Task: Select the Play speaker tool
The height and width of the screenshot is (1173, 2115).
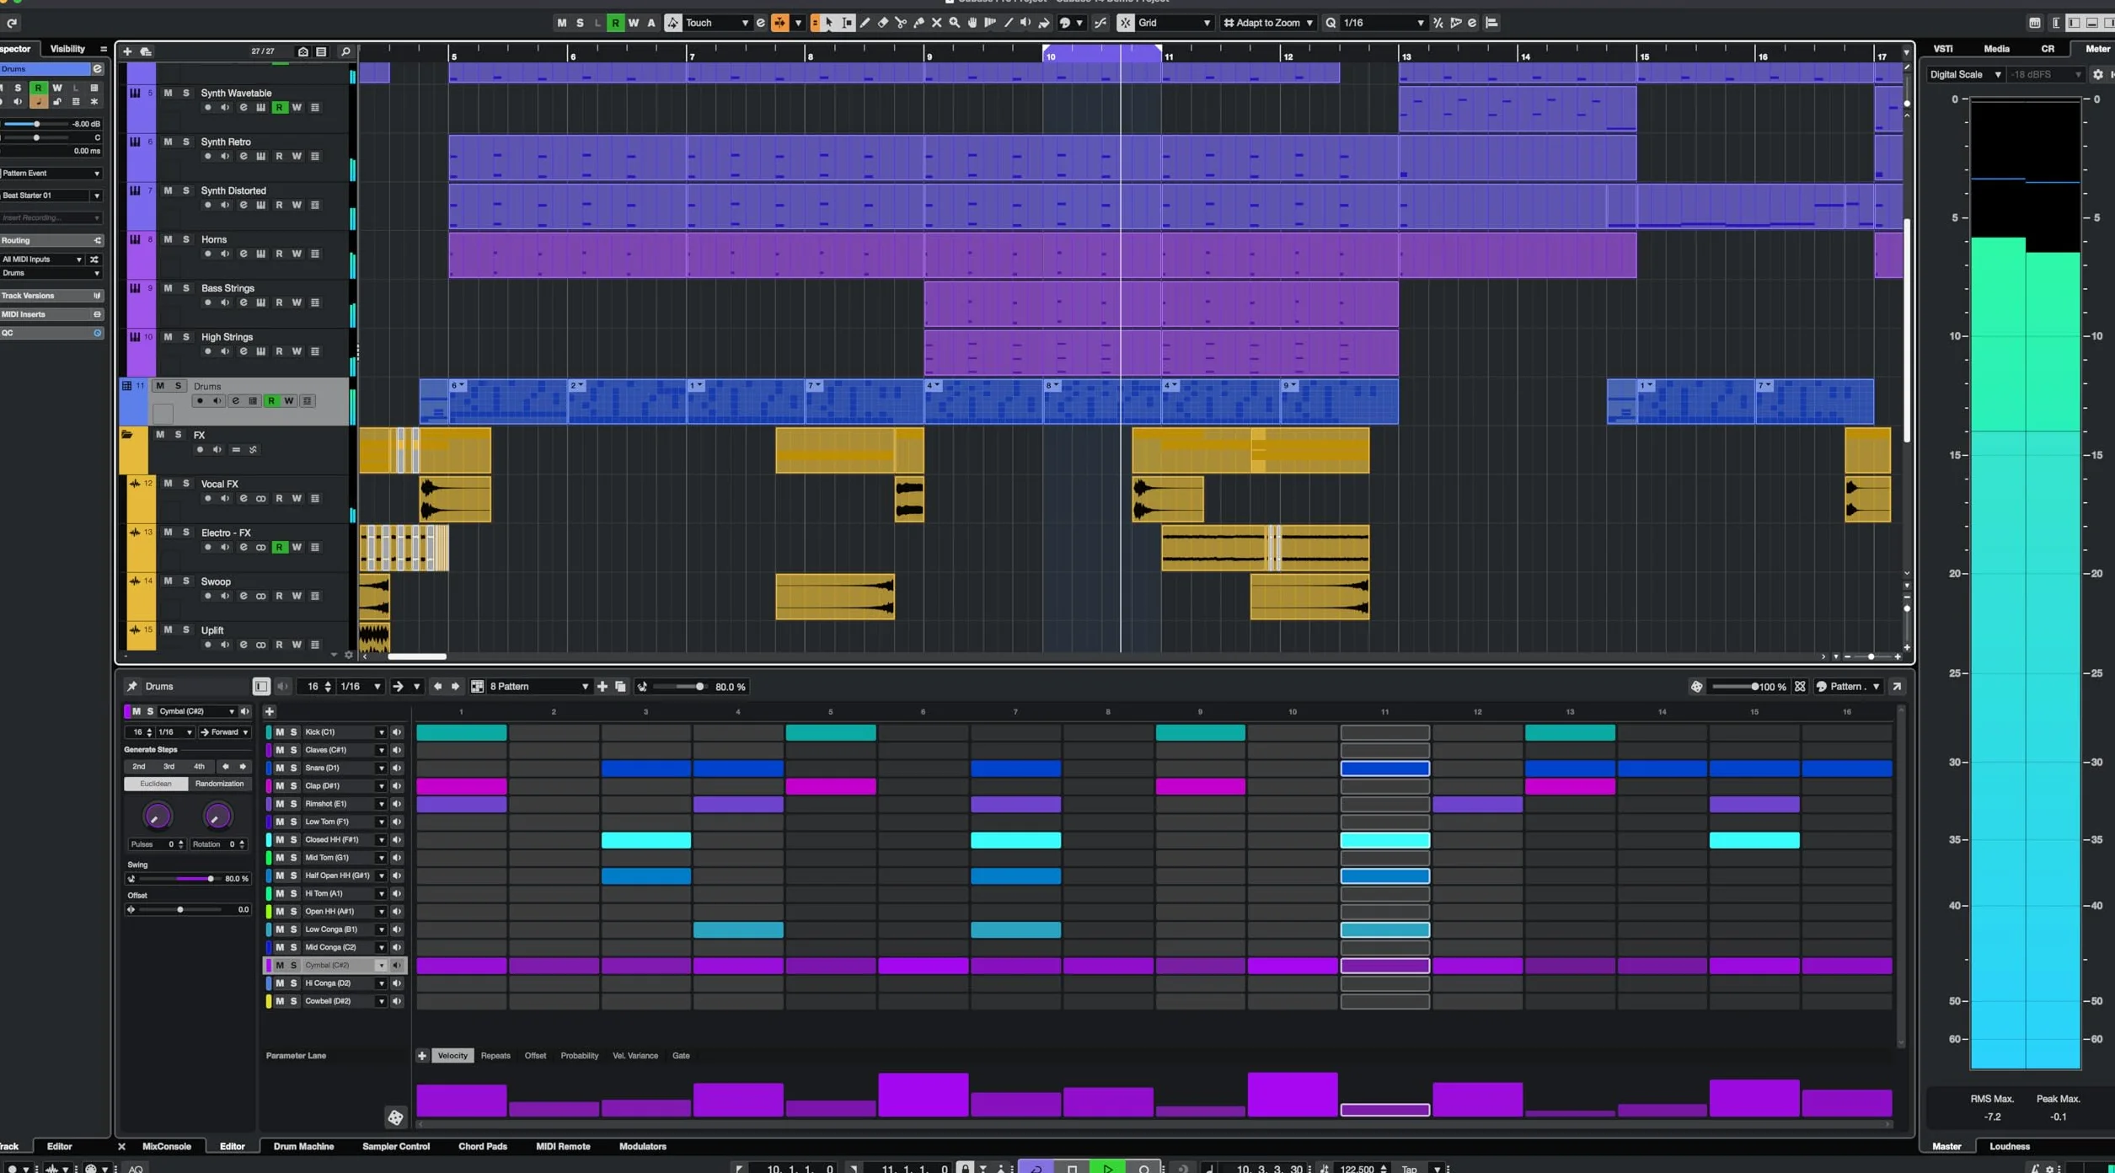Action: pyautogui.click(x=1025, y=23)
